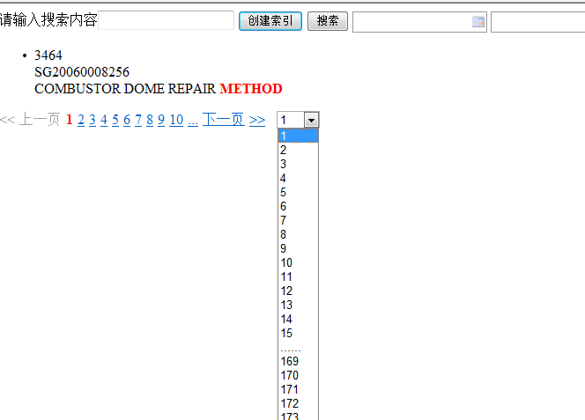Image resolution: width=585 pixels, height=420 pixels.
Task: Select option 5 in page dropdown list
Action: click(298, 192)
